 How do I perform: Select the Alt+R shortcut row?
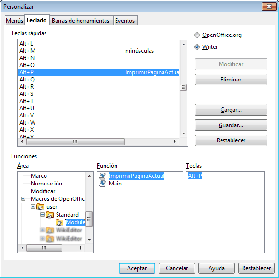click(x=99, y=87)
